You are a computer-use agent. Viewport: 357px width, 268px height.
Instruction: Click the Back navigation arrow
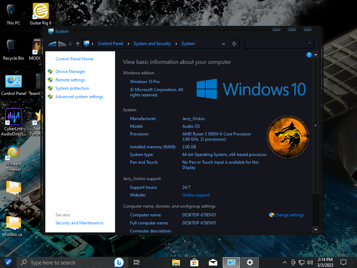pyautogui.click(x=52, y=44)
